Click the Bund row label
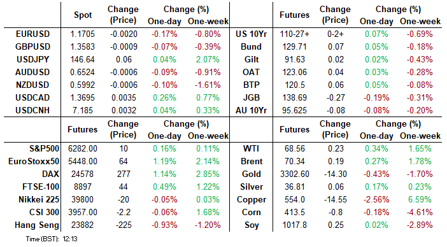 click(x=251, y=46)
